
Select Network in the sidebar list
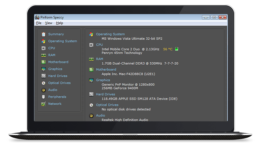tap(55, 104)
